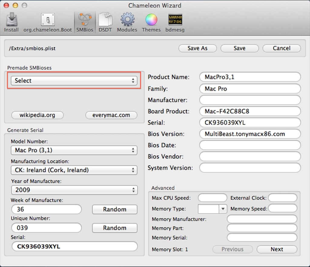Open the bdmesg log section
This screenshot has height=267, width=310.
175,22
